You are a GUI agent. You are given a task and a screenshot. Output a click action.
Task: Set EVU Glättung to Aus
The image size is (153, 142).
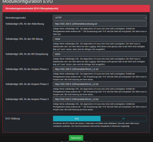(77, 119)
